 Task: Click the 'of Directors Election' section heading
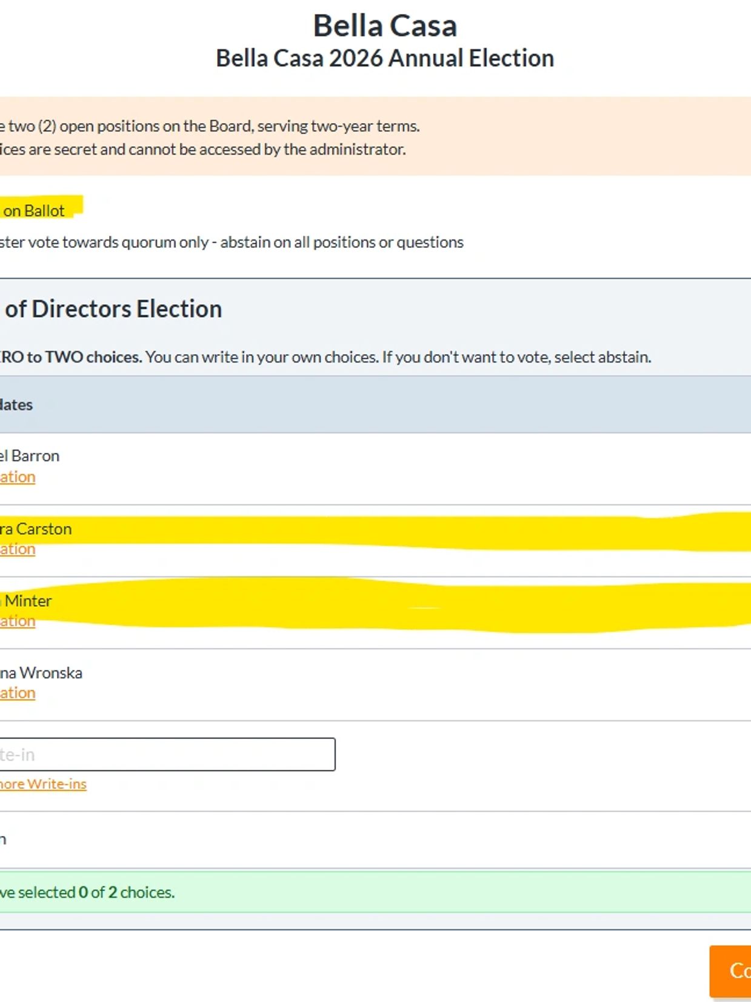pos(113,309)
